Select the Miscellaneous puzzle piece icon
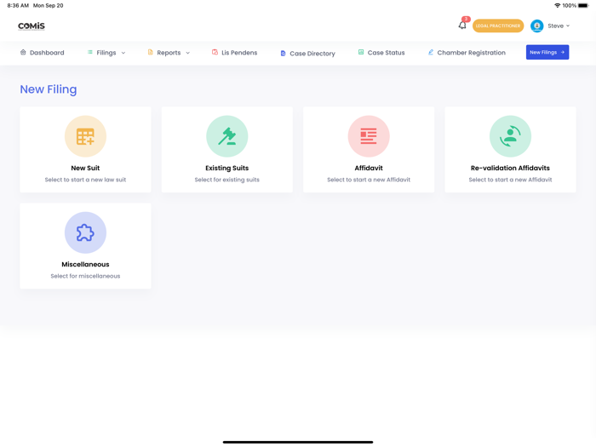 [85, 232]
